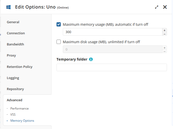Switch to the Connection section
173x129 pixels.
pos(16,33)
